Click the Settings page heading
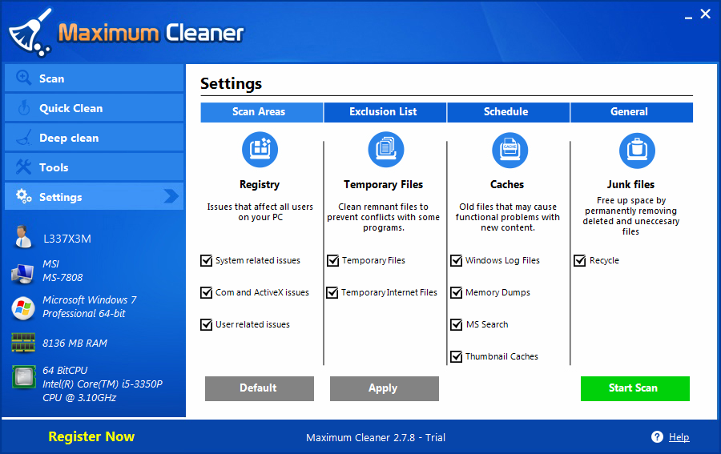Viewport: 721px width, 454px height. click(x=231, y=83)
